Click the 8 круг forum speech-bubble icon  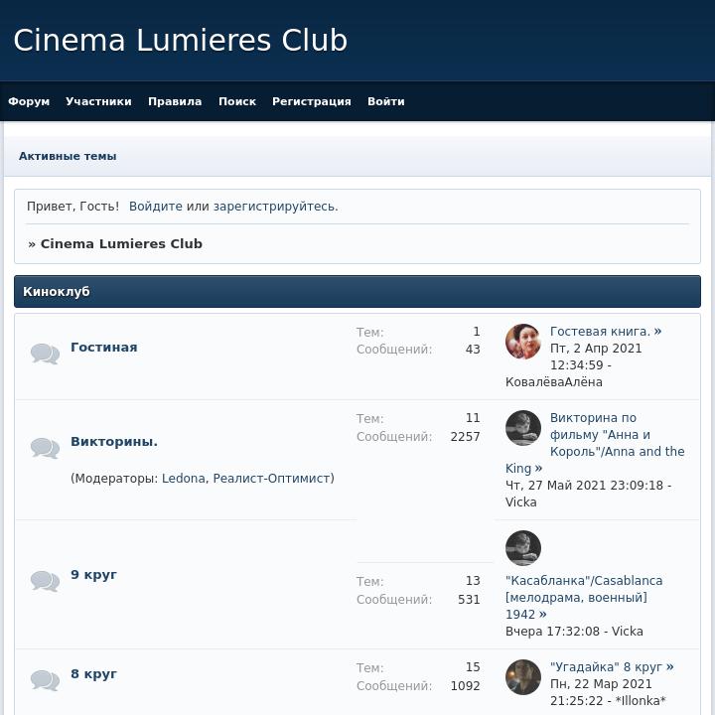tap(45, 680)
